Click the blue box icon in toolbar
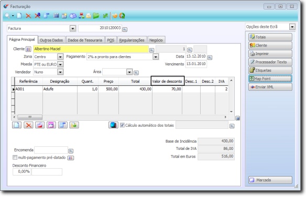Viewport: 306px width, 197px height. 73,16
